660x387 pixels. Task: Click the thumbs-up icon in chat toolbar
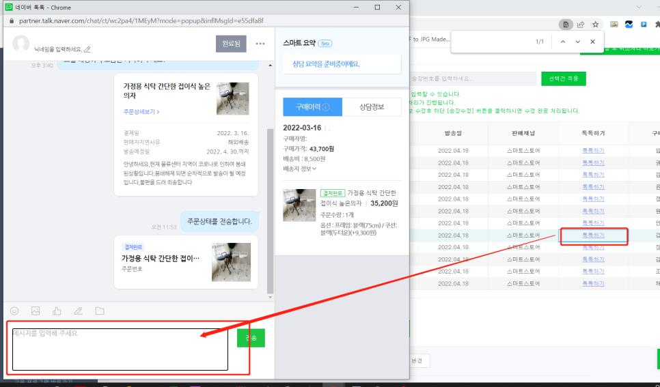click(x=57, y=311)
